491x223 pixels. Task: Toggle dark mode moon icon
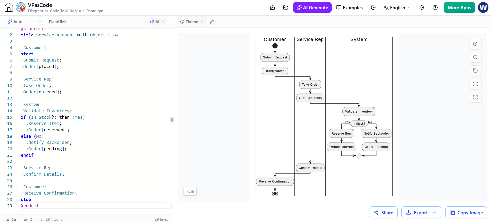pyautogui.click(x=373, y=7)
